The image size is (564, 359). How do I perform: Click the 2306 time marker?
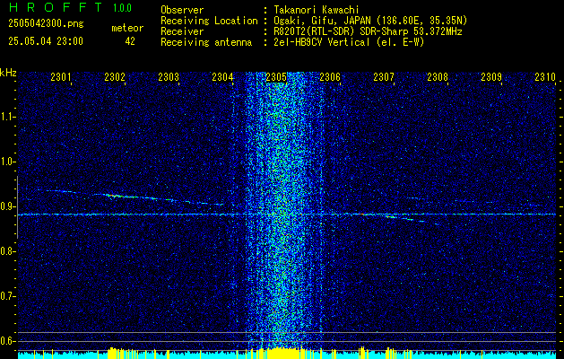(x=330, y=76)
